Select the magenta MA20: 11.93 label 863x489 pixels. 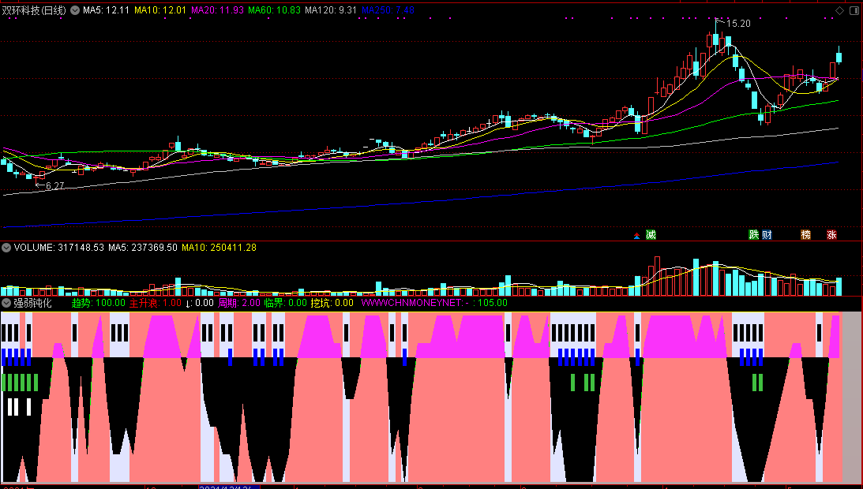pyautogui.click(x=217, y=10)
